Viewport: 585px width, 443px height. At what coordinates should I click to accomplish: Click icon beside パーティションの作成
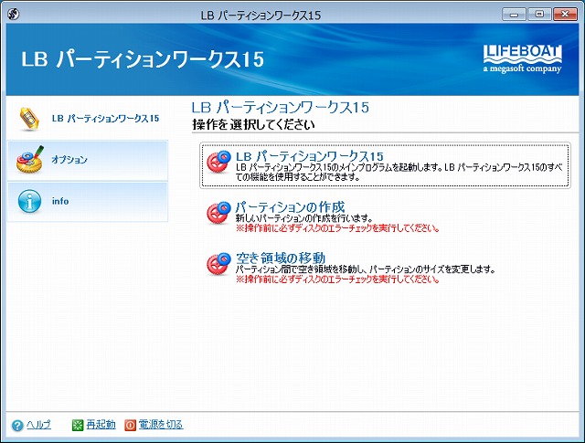pyautogui.click(x=218, y=213)
